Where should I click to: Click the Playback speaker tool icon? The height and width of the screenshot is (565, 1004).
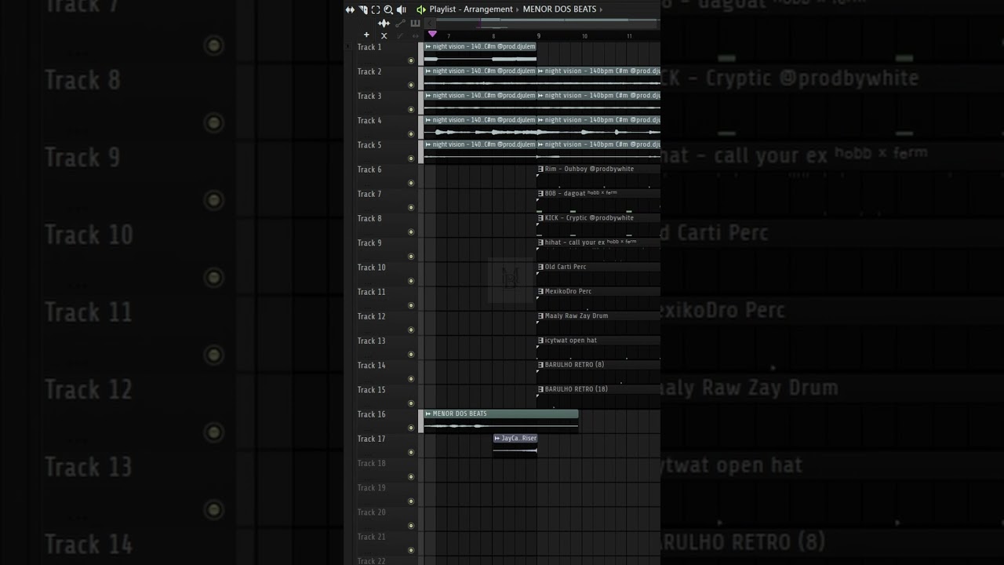point(402,9)
